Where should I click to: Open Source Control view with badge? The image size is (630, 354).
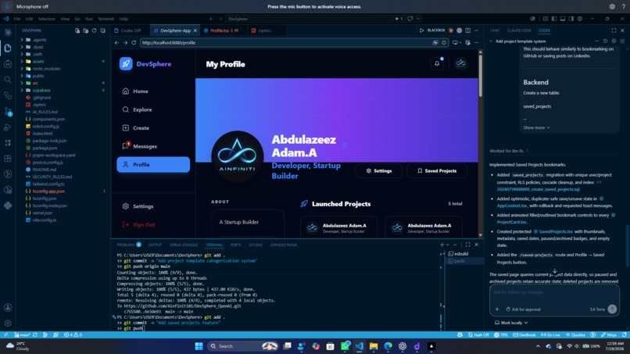pyautogui.click(x=8, y=111)
